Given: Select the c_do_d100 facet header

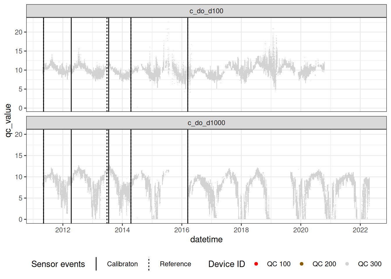Looking at the screenshot, I should [x=206, y=11].
